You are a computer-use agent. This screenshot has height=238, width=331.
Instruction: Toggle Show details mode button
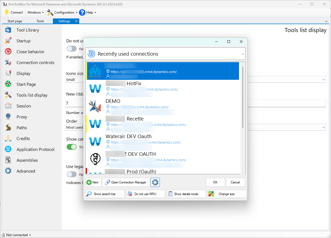point(186,194)
